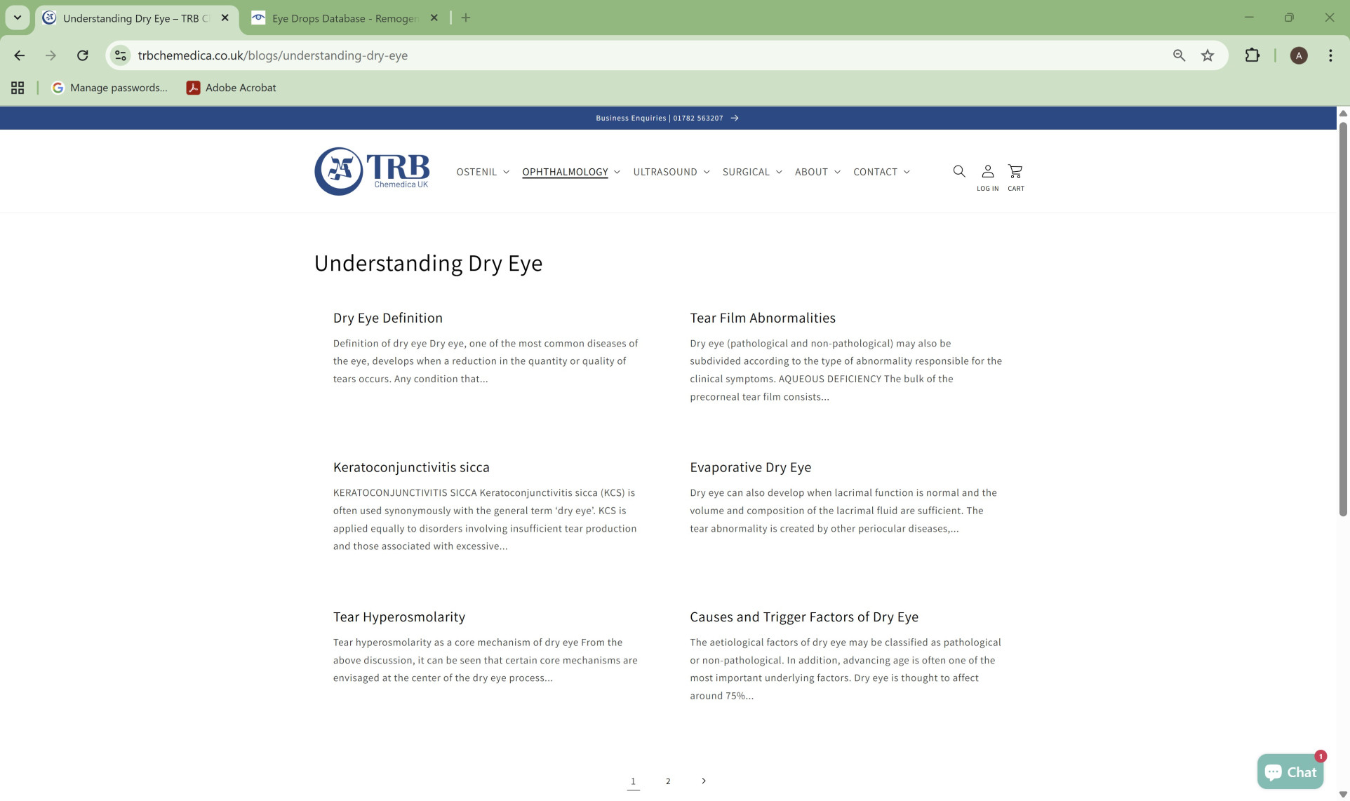Open the Shopify chat widget
1350x801 pixels.
[1290, 771]
